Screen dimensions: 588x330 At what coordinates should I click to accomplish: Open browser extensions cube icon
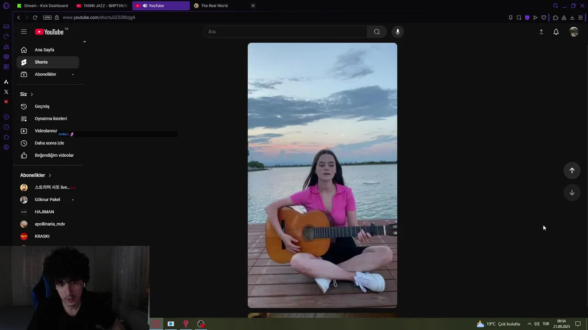tap(555, 17)
